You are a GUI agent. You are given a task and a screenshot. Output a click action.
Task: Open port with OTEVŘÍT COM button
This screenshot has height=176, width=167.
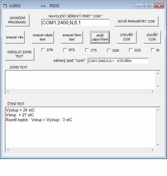[127, 37]
